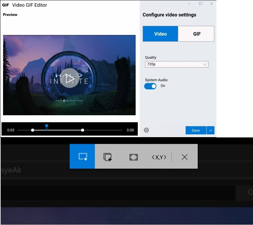Viewport: 253px width, 225px height.
Task: Click the GIF logo in title bar
Action: click(5, 5)
